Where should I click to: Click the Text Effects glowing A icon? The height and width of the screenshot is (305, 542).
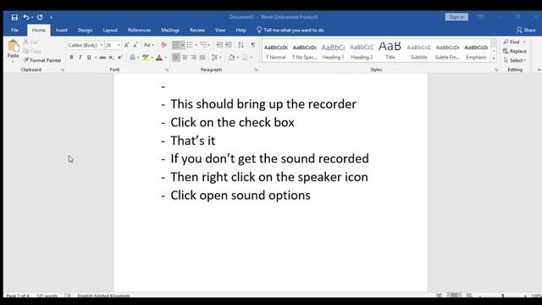pyautogui.click(x=132, y=58)
